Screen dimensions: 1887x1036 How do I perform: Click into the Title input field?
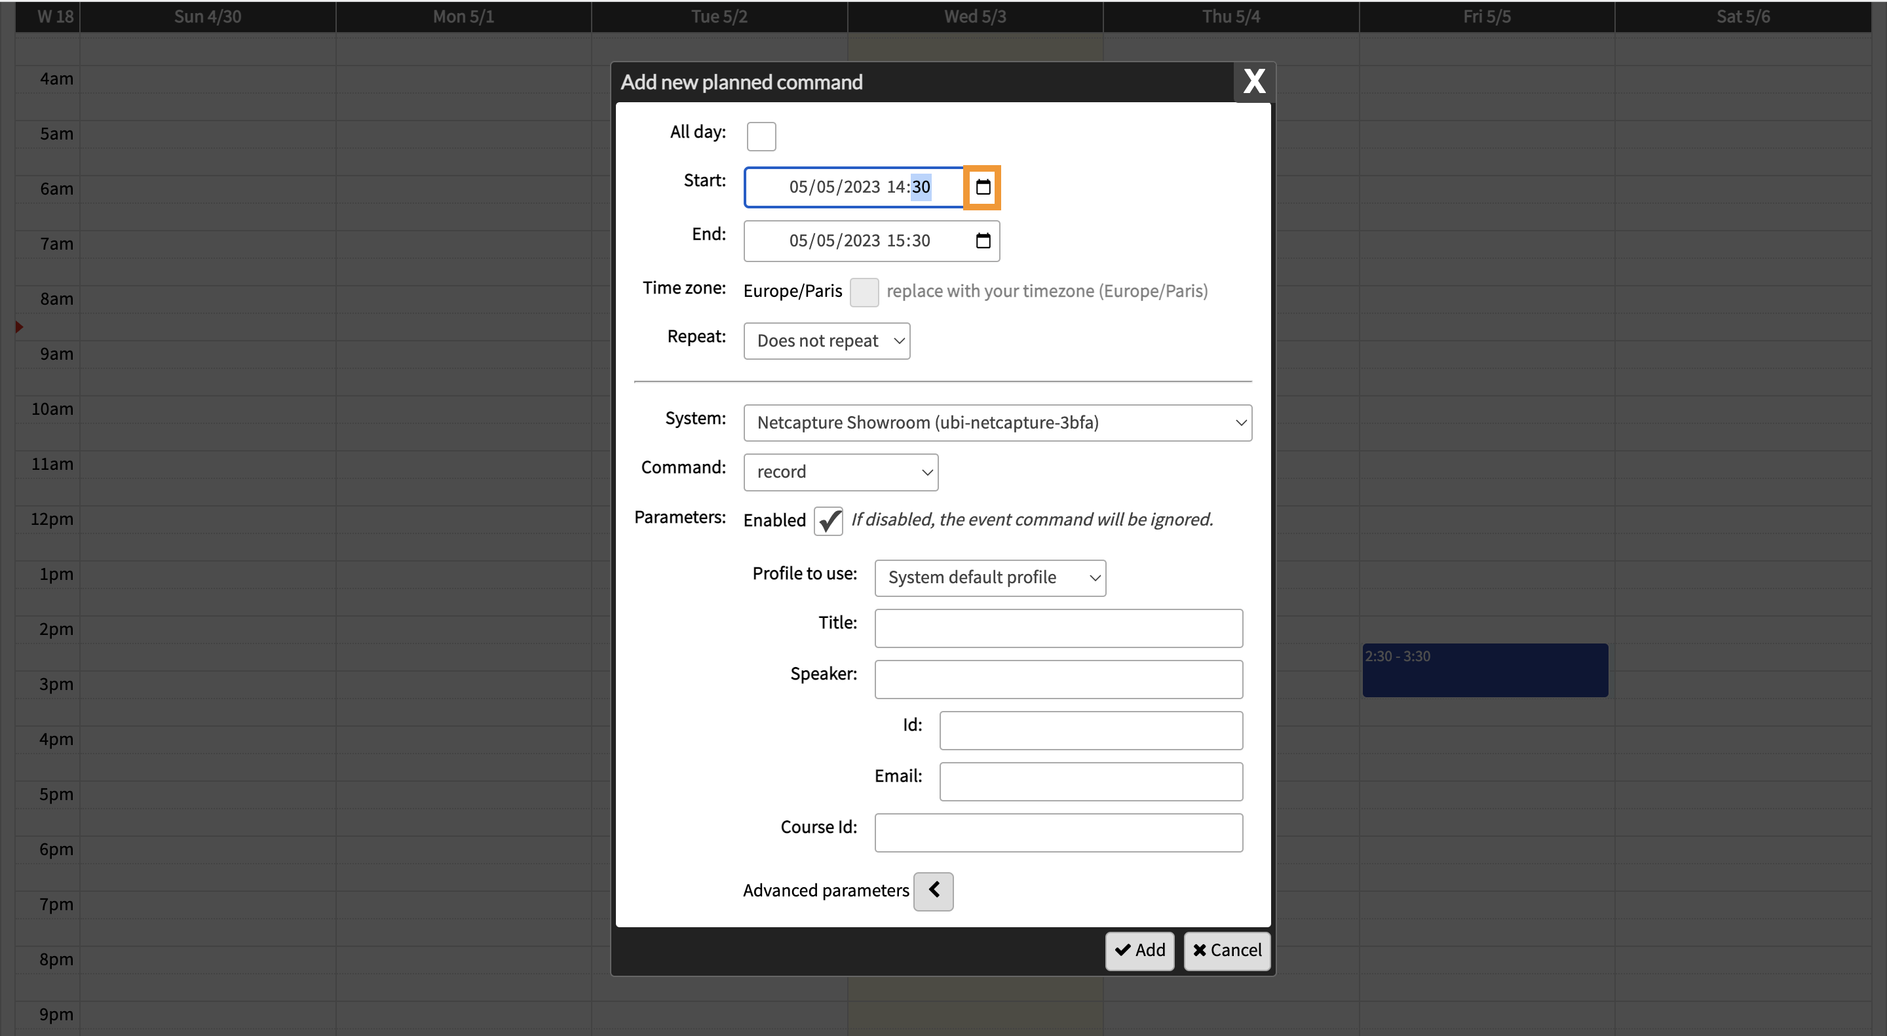point(1058,628)
